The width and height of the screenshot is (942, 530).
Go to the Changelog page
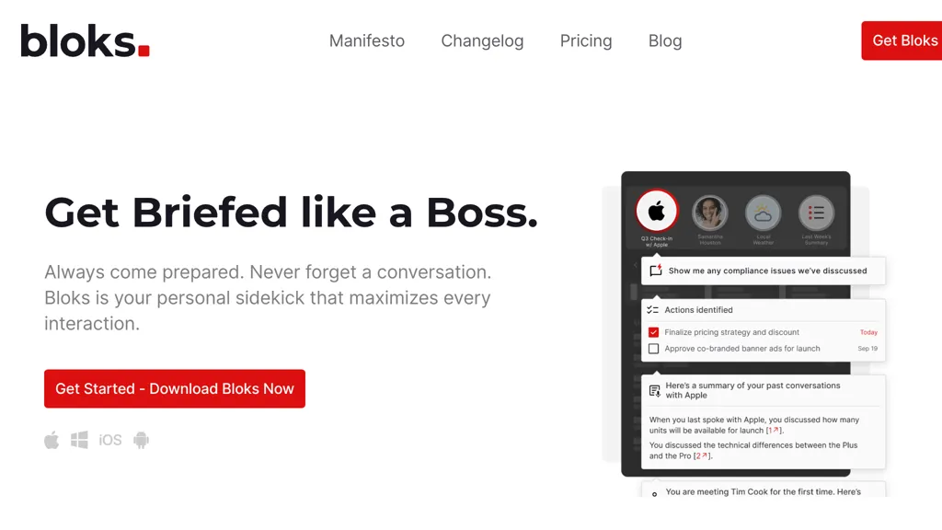click(x=482, y=40)
